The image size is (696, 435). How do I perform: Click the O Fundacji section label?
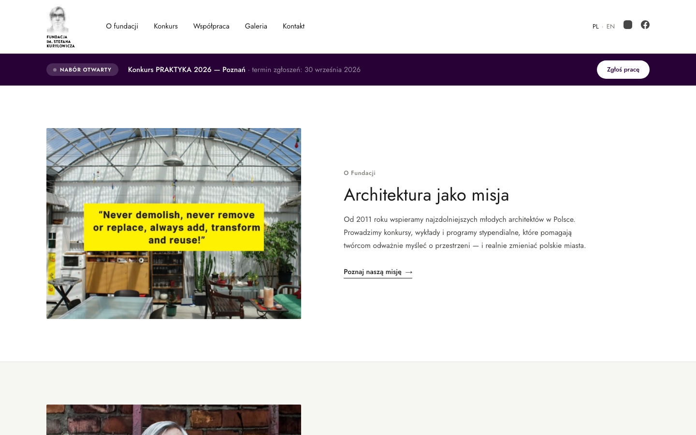(x=360, y=173)
